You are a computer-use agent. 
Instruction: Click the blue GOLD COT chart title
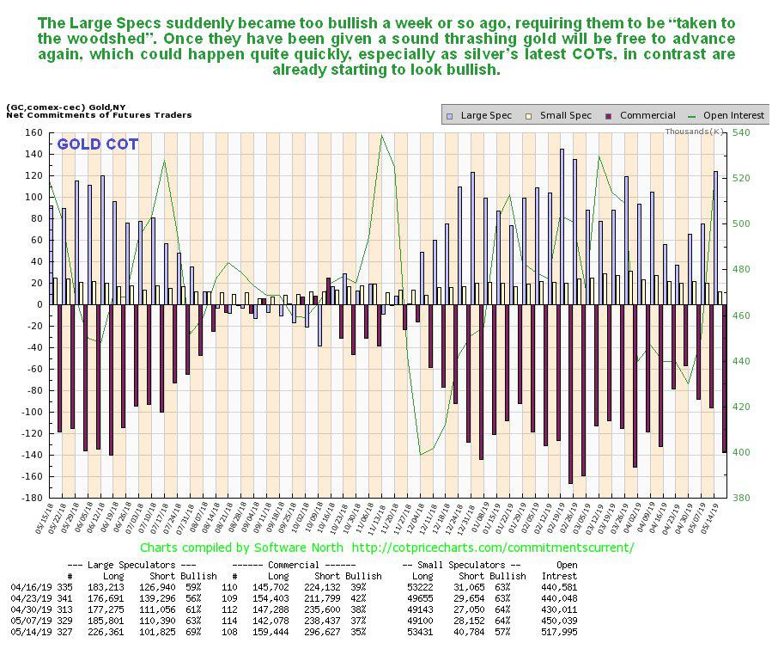pos(97,144)
